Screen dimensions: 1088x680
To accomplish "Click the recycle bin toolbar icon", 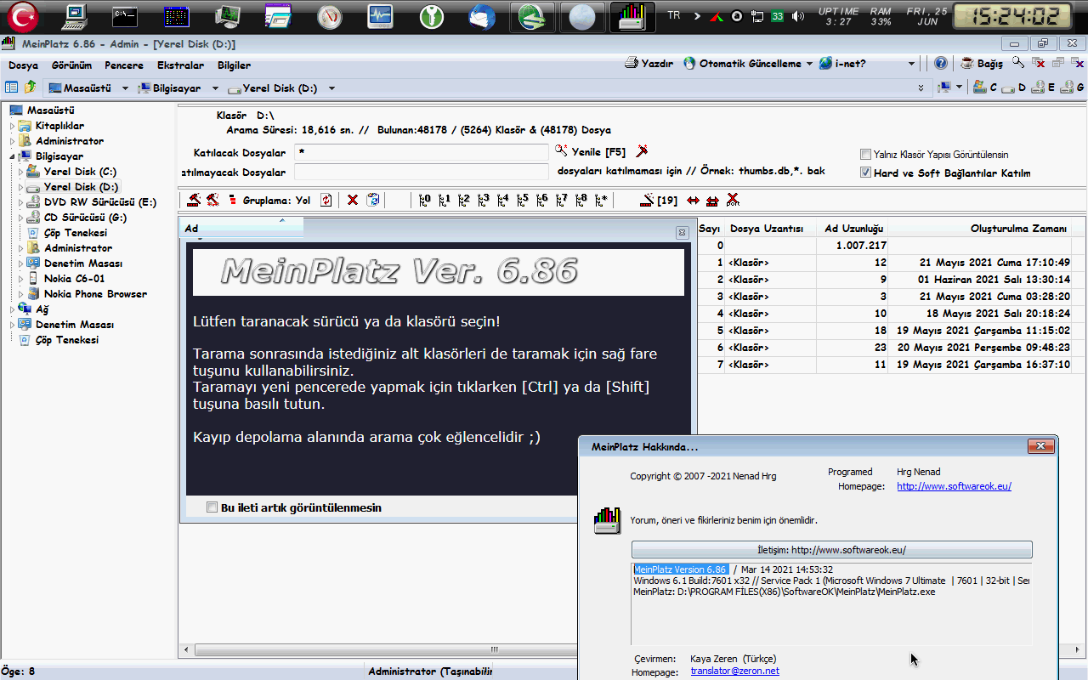I will pyautogui.click(x=373, y=201).
